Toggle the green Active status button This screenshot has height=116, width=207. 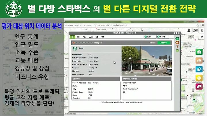click(164, 43)
